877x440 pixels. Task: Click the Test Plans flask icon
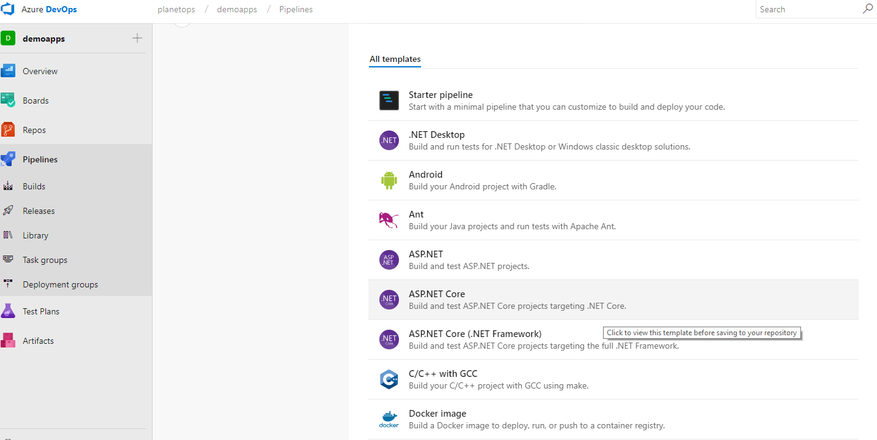8,311
